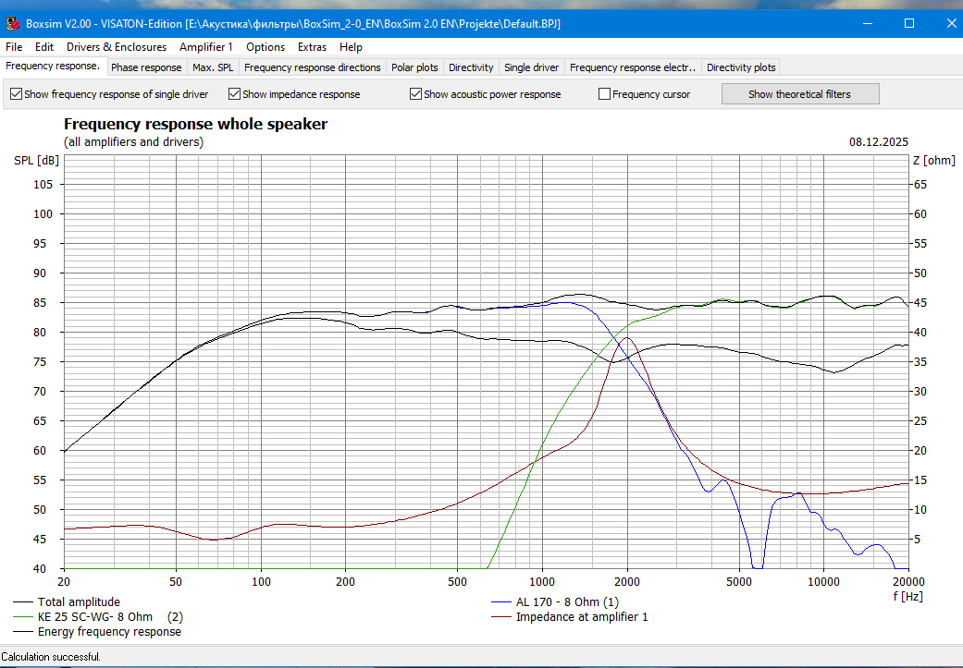The height and width of the screenshot is (668, 963).
Task: Click the KE 25 SC-WG- 8 Ohm legend entry
Action: point(97,616)
